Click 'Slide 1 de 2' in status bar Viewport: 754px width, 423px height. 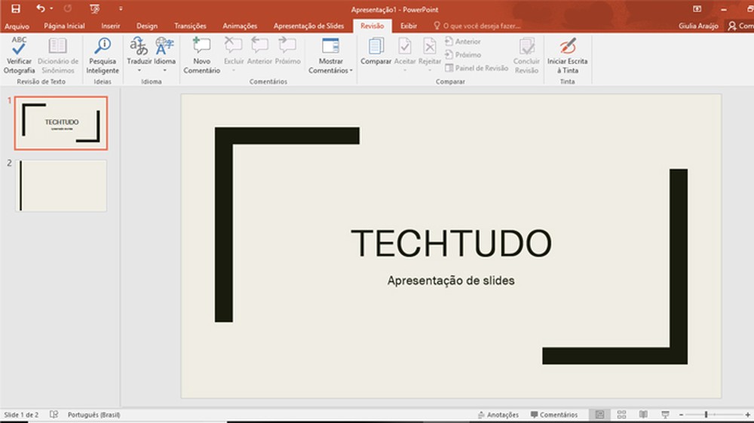21,415
